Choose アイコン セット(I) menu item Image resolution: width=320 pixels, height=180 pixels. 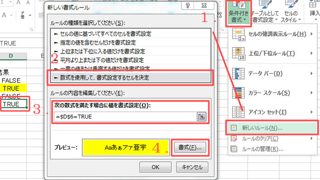click(x=273, y=112)
